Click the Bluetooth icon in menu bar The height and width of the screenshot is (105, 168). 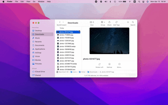(x=110, y=2)
